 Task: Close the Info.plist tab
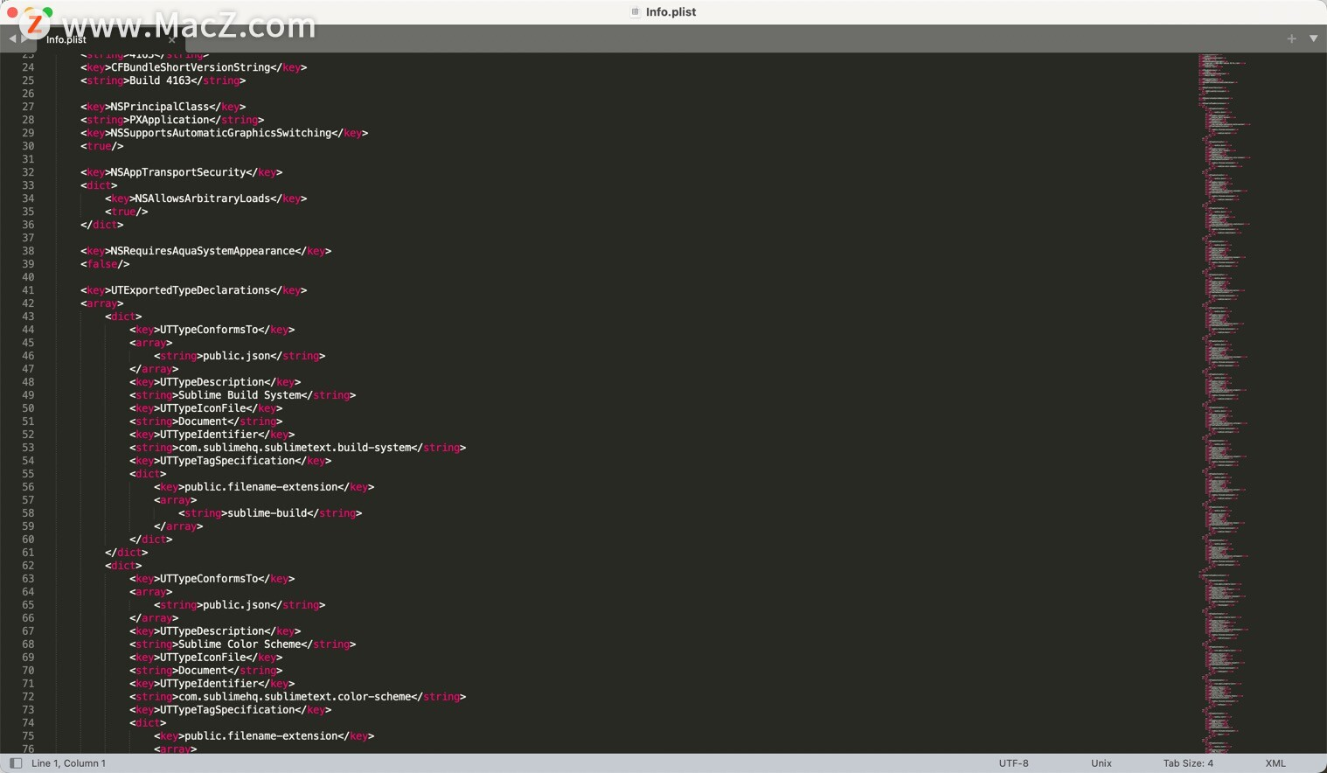(172, 39)
